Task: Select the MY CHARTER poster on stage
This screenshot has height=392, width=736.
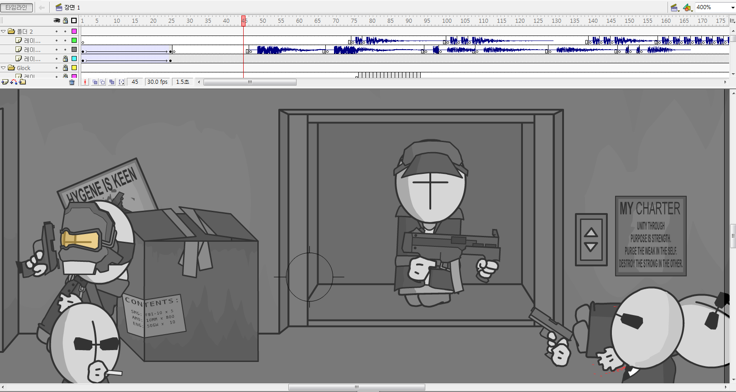Action: (x=651, y=236)
